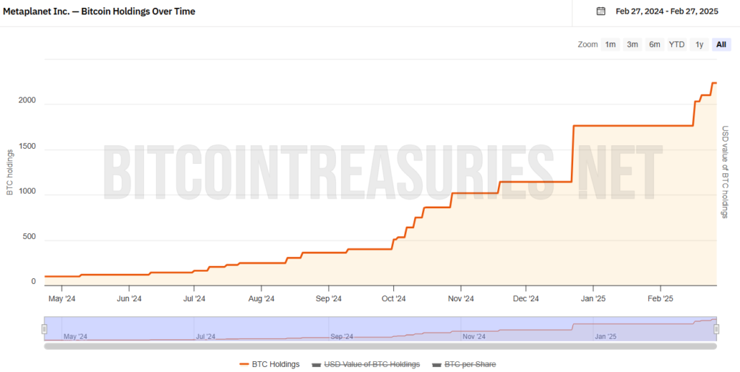Choose the 1y zoom option
Image resolution: width=740 pixels, height=372 pixels.
tap(699, 44)
